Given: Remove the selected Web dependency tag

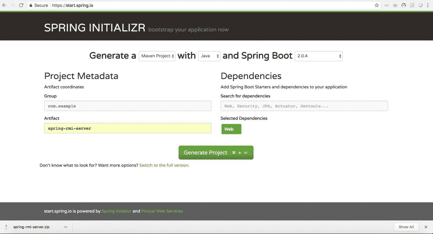Looking at the screenshot, I should pyautogui.click(x=231, y=129).
